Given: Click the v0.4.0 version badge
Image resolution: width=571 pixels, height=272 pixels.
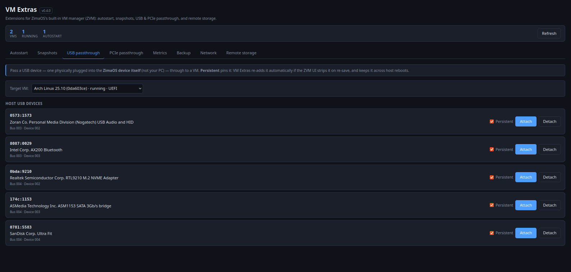Looking at the screenshot, I should (x=46, y=11).
